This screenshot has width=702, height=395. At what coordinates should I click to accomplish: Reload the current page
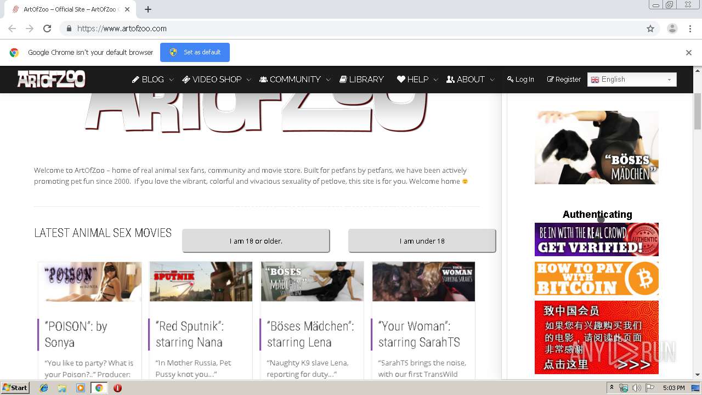point(47,29)
